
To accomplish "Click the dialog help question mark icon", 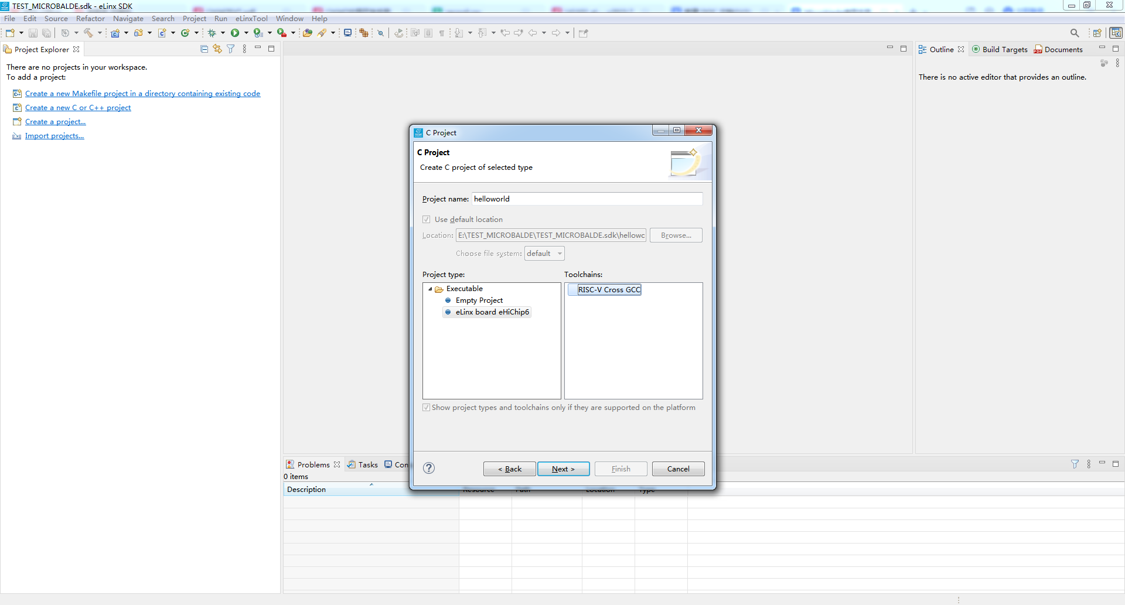I will click(x=429, y=468).
